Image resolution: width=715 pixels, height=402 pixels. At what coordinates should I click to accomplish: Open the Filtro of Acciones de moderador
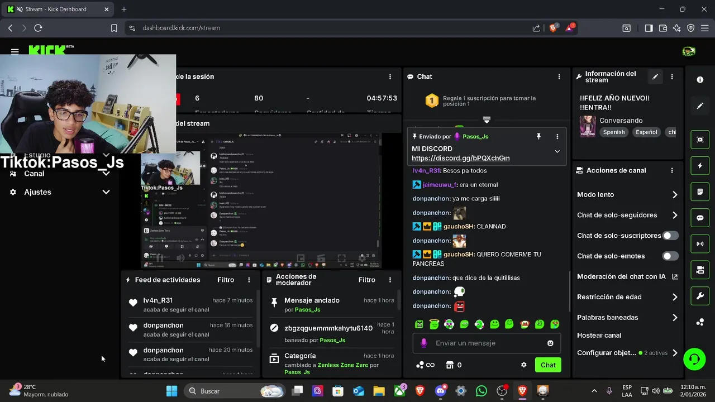click(x=367, y=280)
